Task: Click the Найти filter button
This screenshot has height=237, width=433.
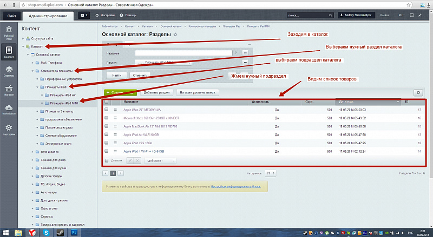Action: click(x=116, y=75)
